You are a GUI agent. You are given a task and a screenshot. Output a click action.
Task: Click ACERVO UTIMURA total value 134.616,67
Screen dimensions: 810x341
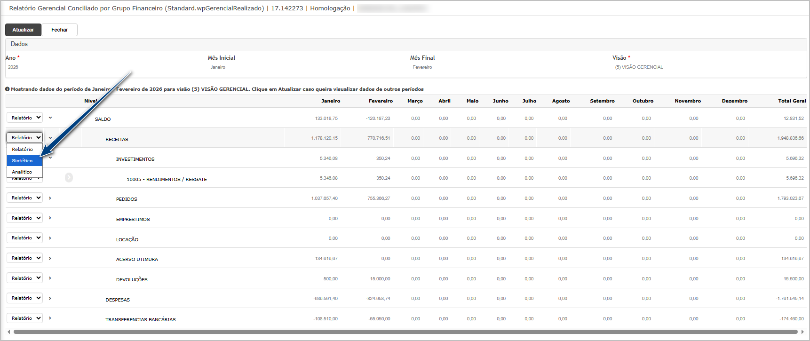pos(793,259)
